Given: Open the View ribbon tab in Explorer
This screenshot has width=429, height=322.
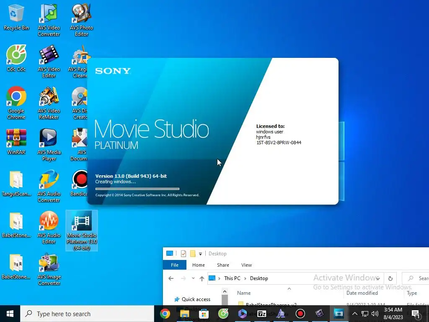Looking at the screenshot, I should coord(246,265).
